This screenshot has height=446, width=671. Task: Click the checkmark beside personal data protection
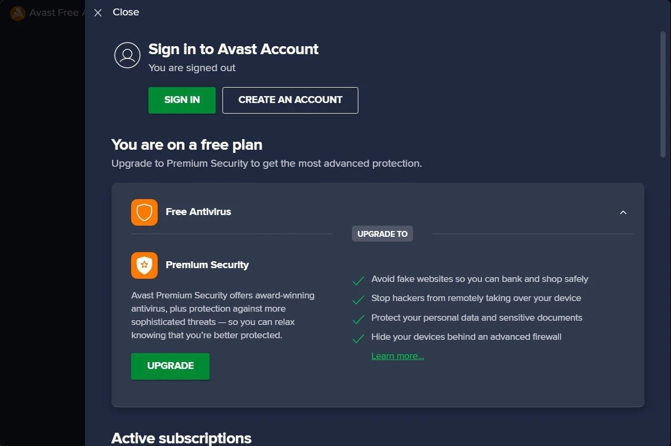358,319
